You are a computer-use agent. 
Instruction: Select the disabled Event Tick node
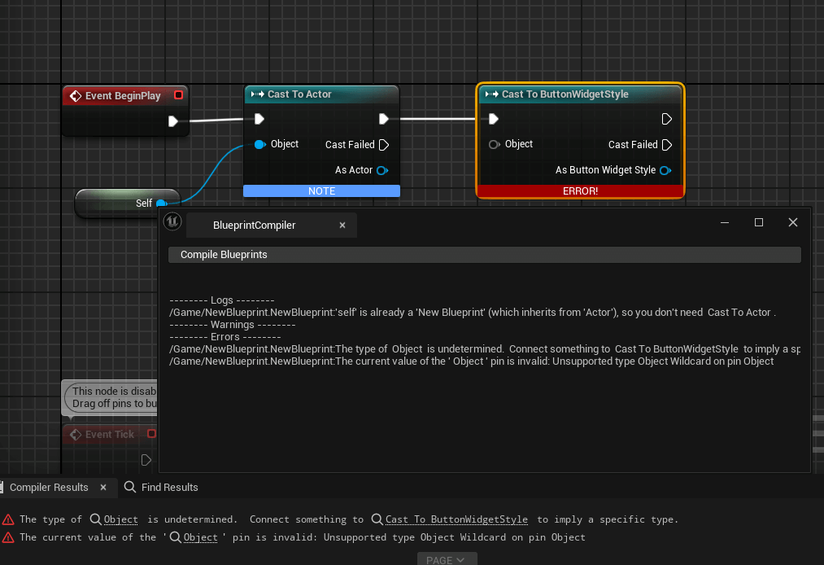[x=109, y=435]
